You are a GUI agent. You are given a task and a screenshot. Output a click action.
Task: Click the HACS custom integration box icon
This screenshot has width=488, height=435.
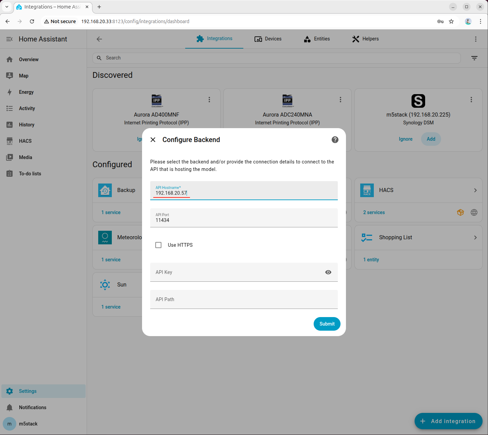[x=460, y=212]
